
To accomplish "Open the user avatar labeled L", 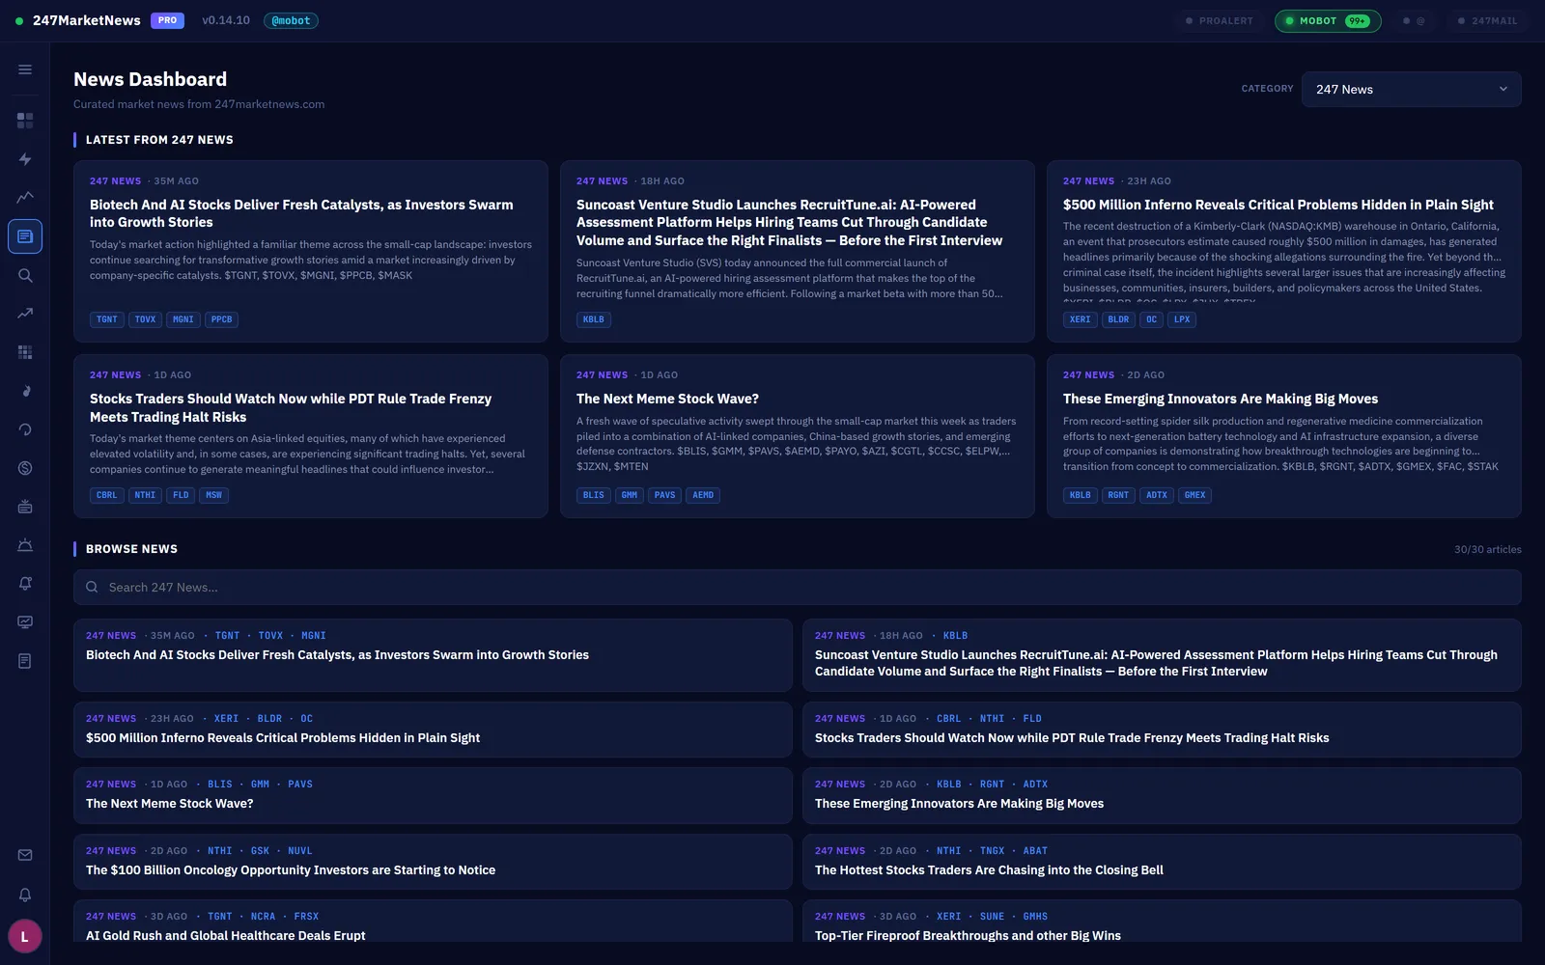I will click(25, 936).
